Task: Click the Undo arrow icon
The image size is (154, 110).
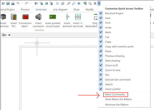Action: [x=18, y=3]
